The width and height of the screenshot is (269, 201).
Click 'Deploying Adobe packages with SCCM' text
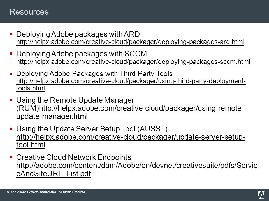[x=82, y=54]
